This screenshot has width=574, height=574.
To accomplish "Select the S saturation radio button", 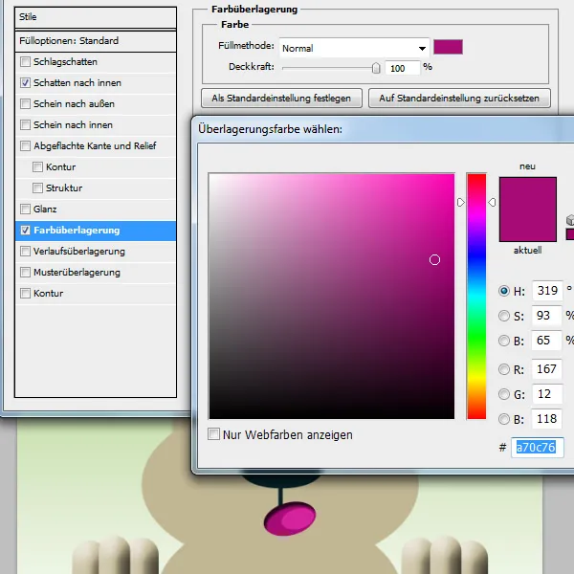I will coord(504,316).
